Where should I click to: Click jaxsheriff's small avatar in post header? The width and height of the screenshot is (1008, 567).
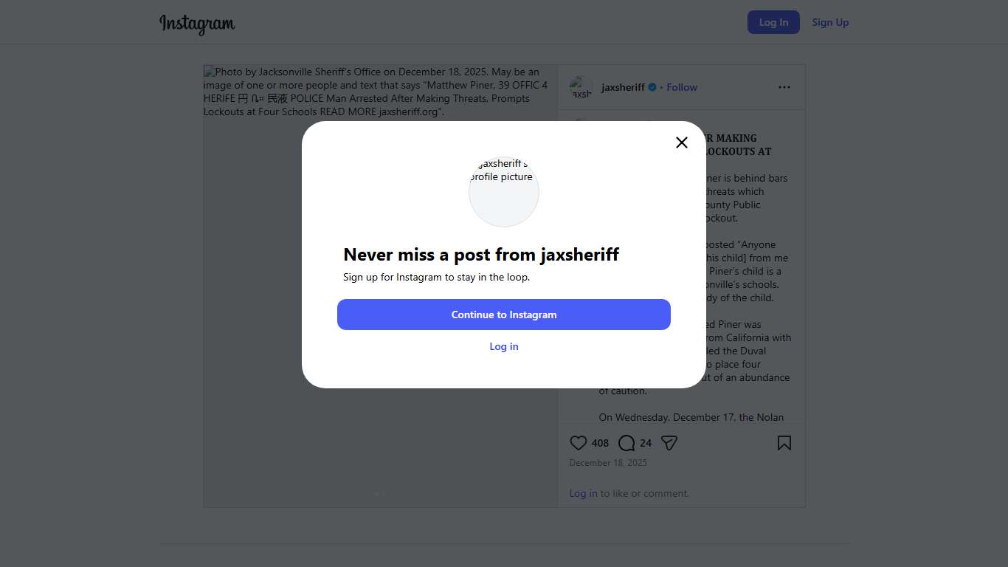(581, 87)
